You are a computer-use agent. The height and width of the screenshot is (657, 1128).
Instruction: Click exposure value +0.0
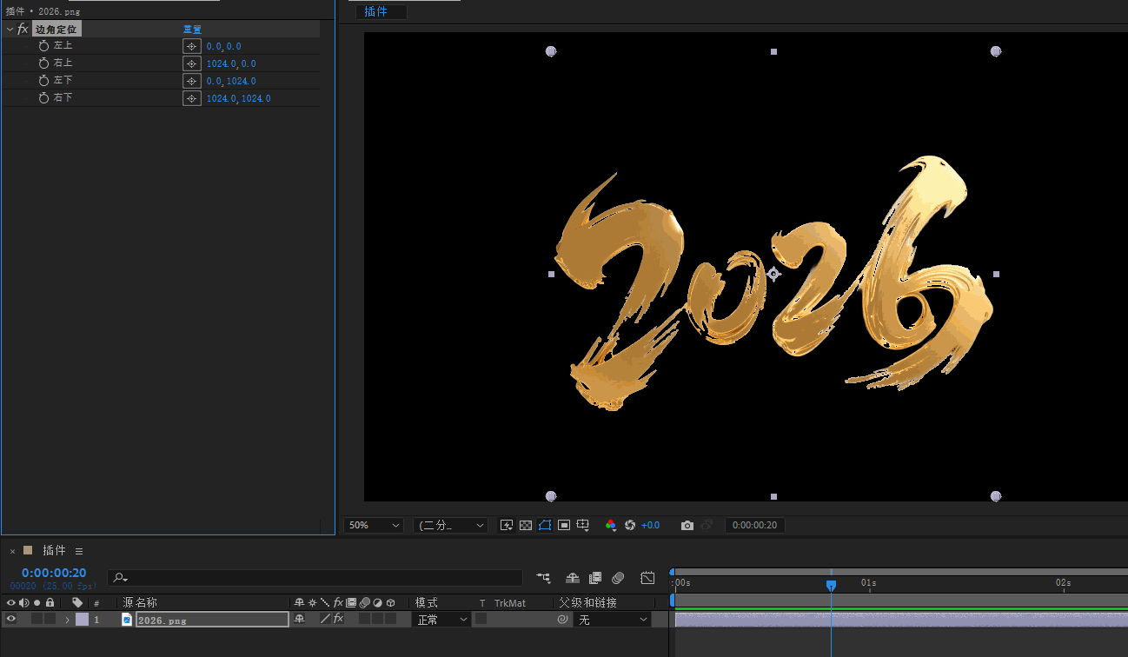[650, 525]
